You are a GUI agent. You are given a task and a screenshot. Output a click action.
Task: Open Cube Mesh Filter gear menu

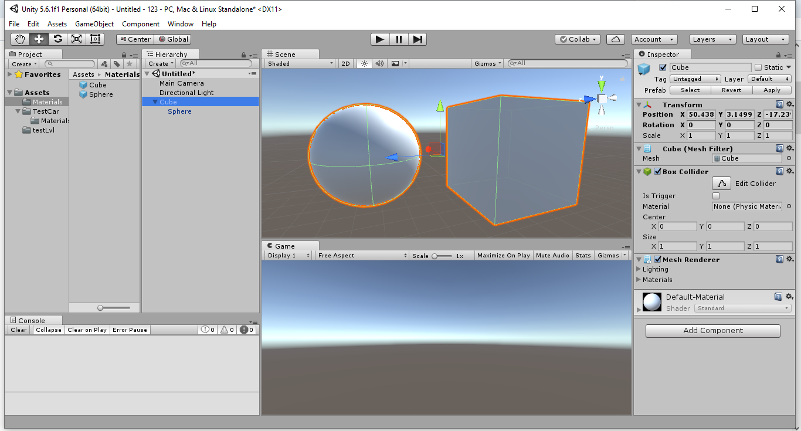789,148
